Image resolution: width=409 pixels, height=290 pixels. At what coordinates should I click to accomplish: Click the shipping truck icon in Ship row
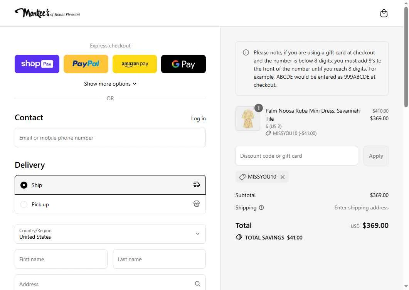pos(197,185)
